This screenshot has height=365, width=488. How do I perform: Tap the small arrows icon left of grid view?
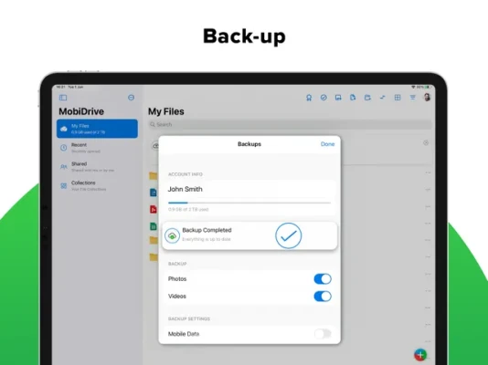[383, 98]
